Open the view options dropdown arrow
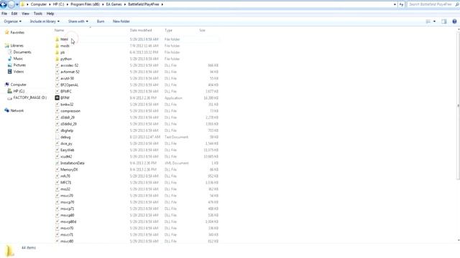This screenshot has width=460, height=258. pyautogui.click(x=434, y=21)
